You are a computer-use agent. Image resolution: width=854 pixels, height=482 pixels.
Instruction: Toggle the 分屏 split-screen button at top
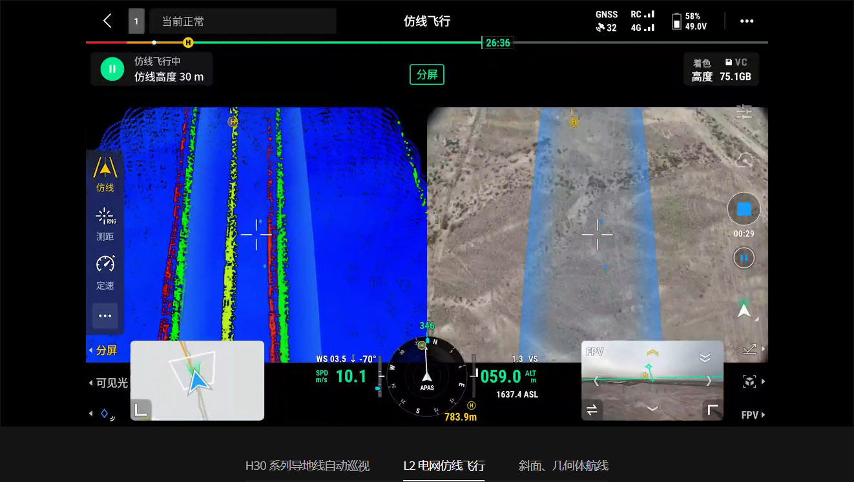pos(426,75)
